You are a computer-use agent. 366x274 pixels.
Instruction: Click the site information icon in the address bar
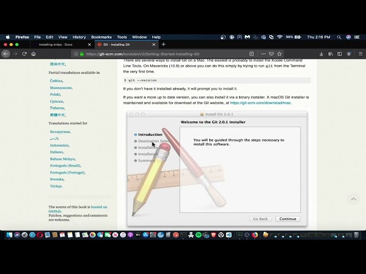76,54
